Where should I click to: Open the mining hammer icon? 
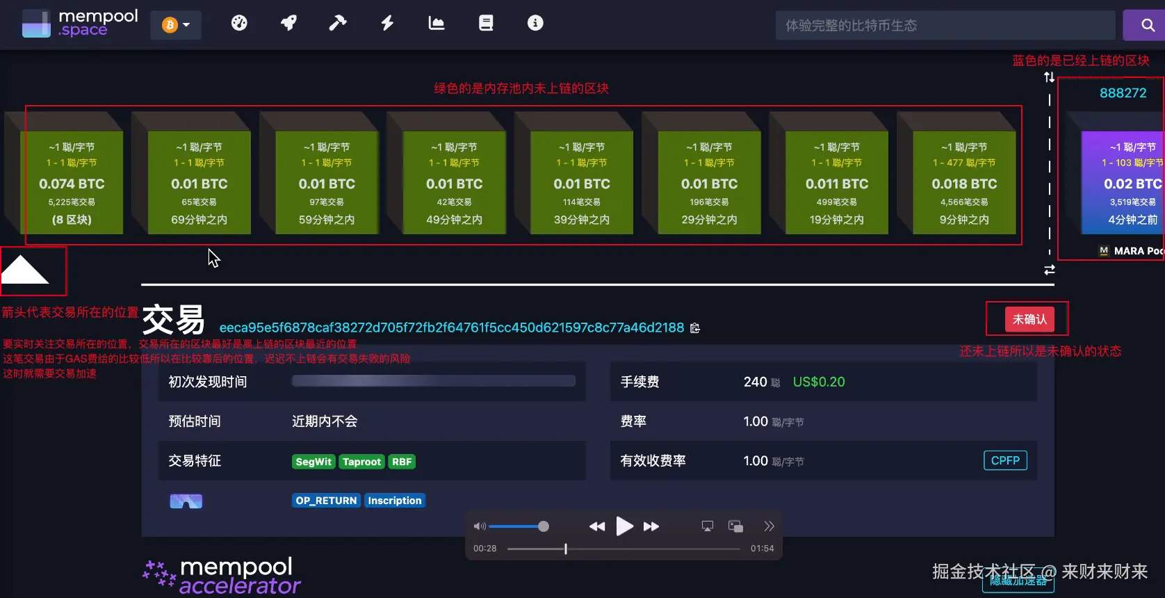pos(338,23)
